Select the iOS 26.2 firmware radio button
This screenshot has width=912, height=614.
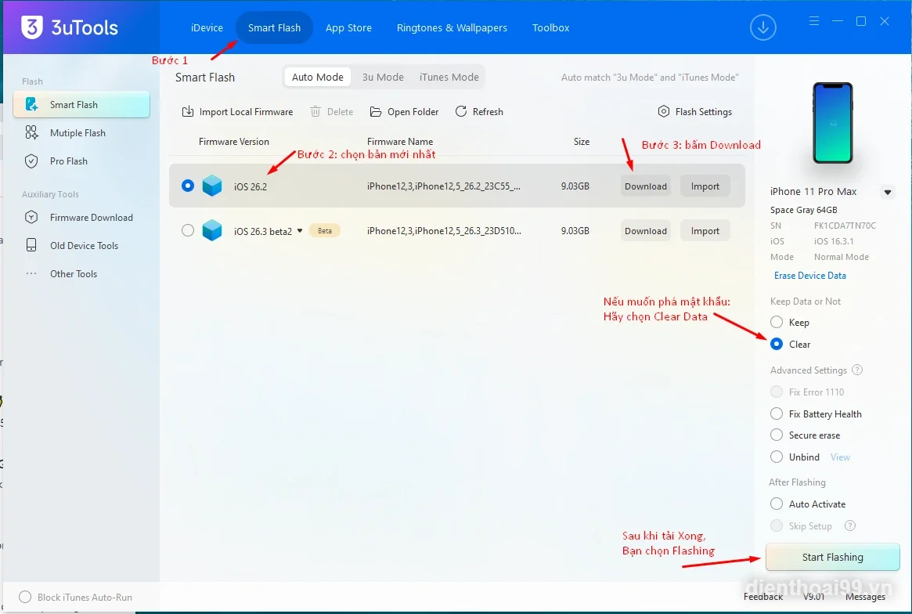187,186
